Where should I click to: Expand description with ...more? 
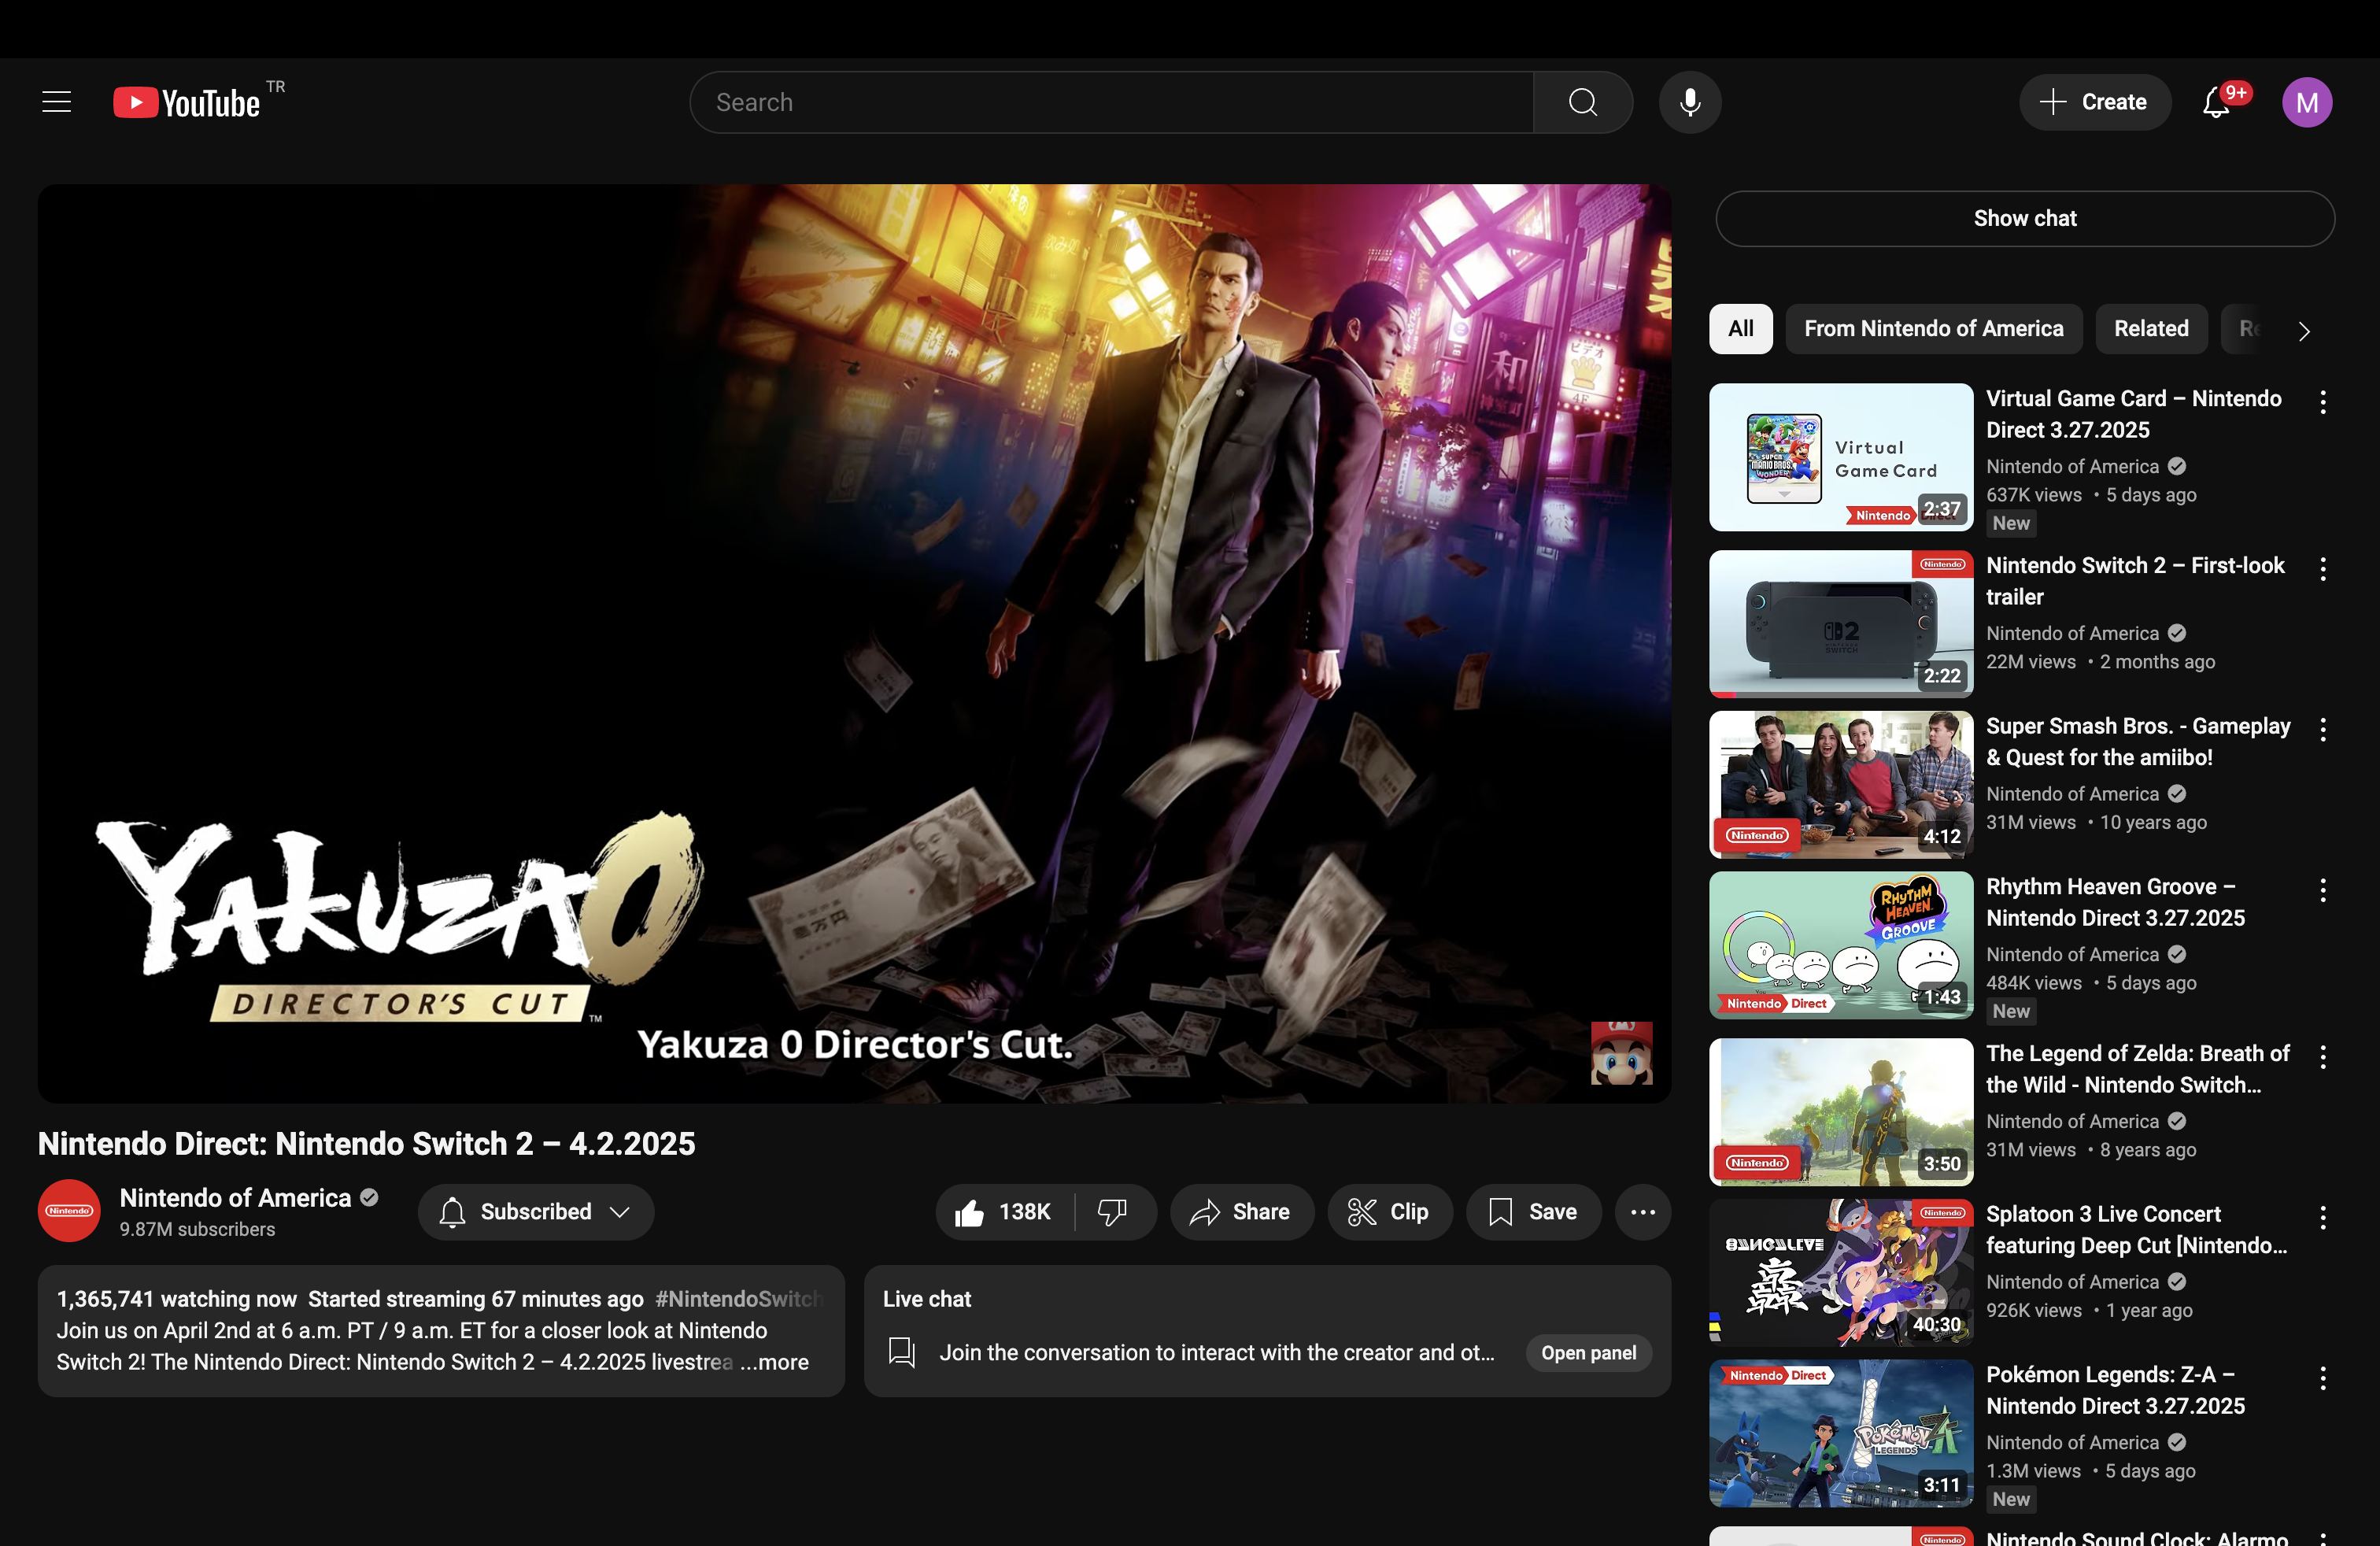click(775, 1362)
